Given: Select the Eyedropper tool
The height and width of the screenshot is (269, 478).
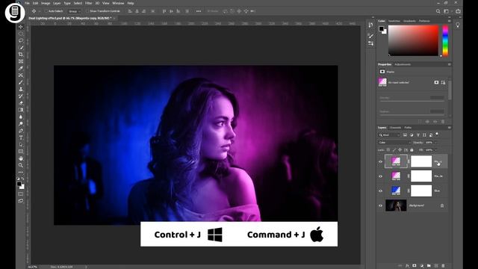Looking at the screenshot, I should click(x=21, y=68).
